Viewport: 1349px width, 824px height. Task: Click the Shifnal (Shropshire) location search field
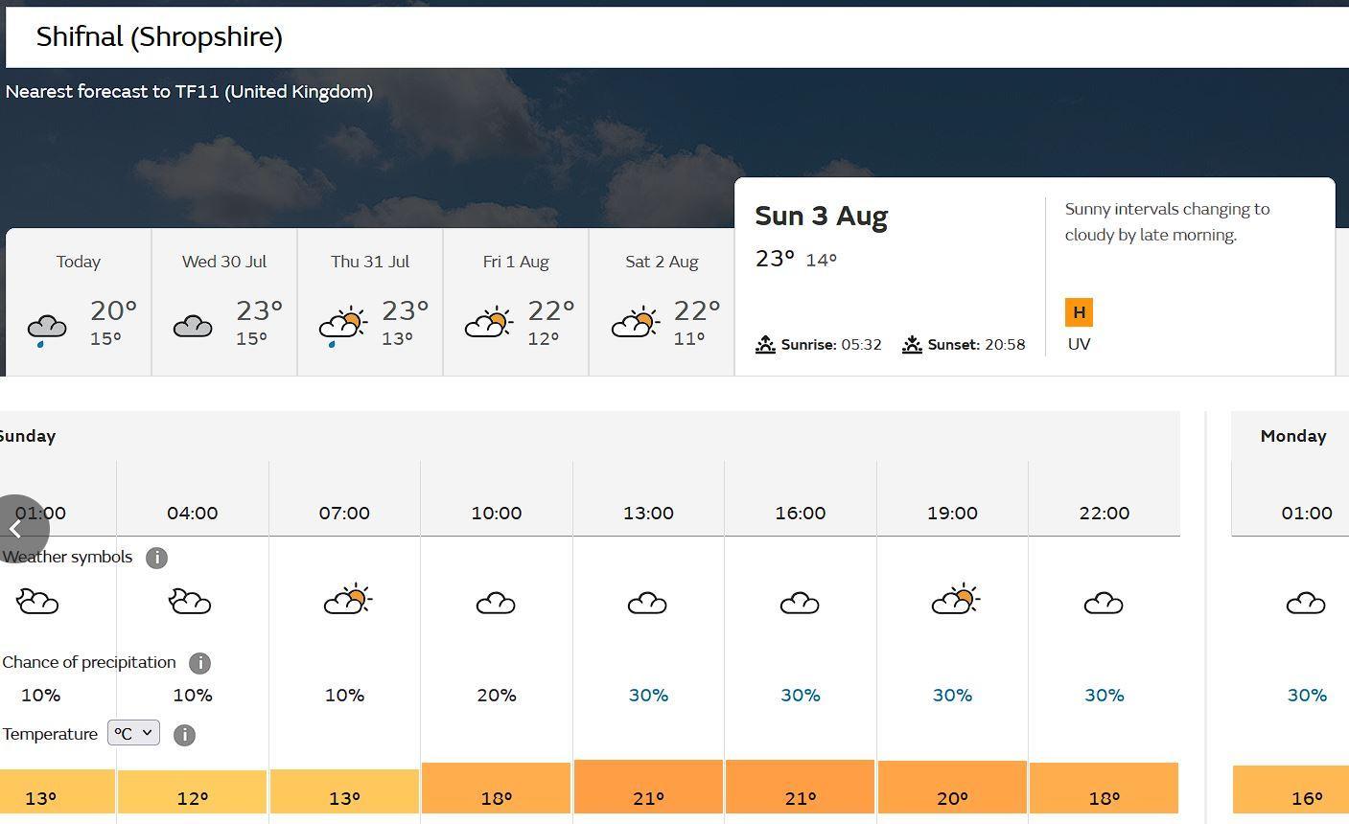671,37
